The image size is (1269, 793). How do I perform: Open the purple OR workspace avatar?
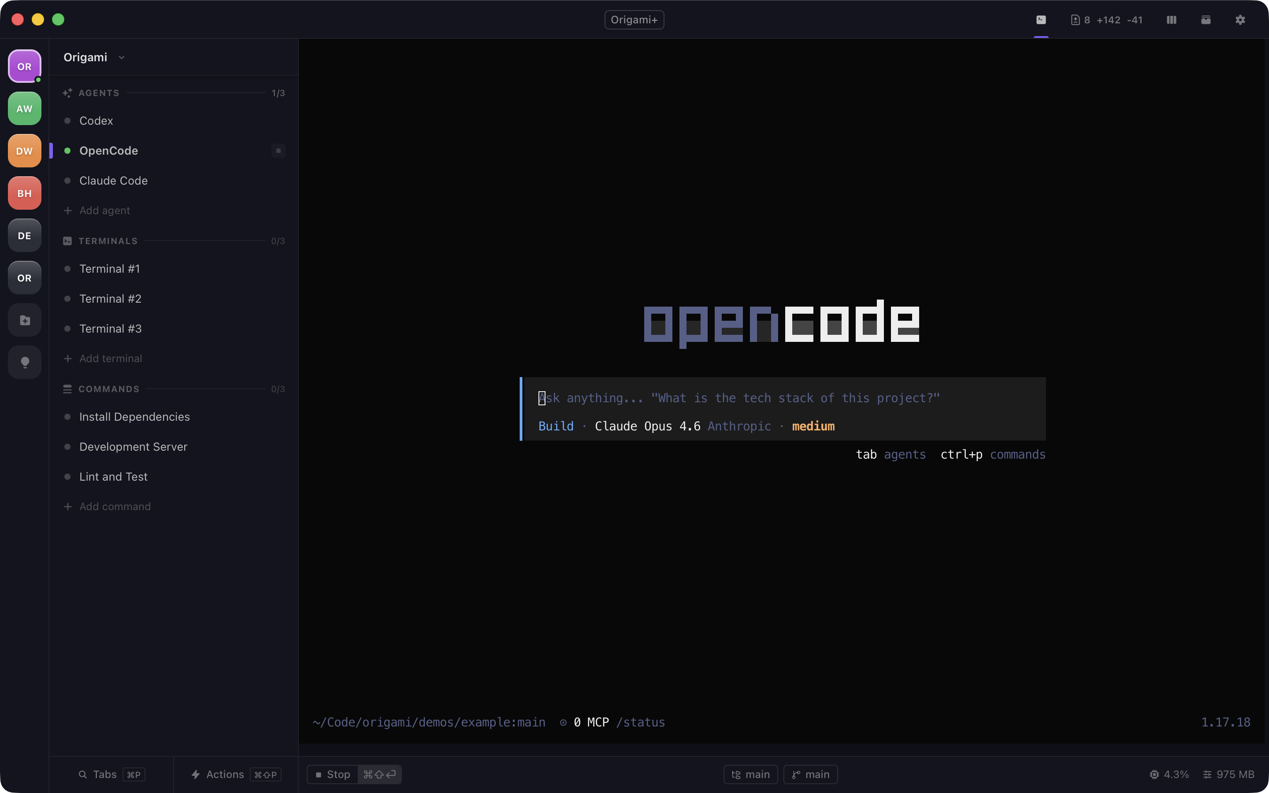[x=25, y=67]
